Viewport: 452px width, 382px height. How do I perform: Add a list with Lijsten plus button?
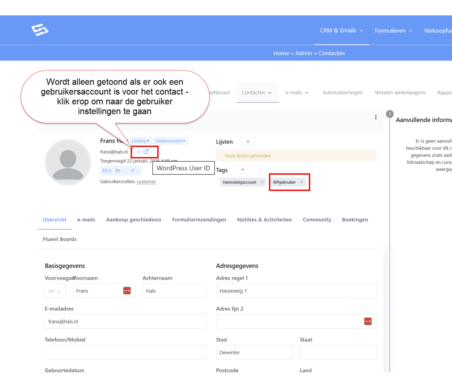point(248,142)
